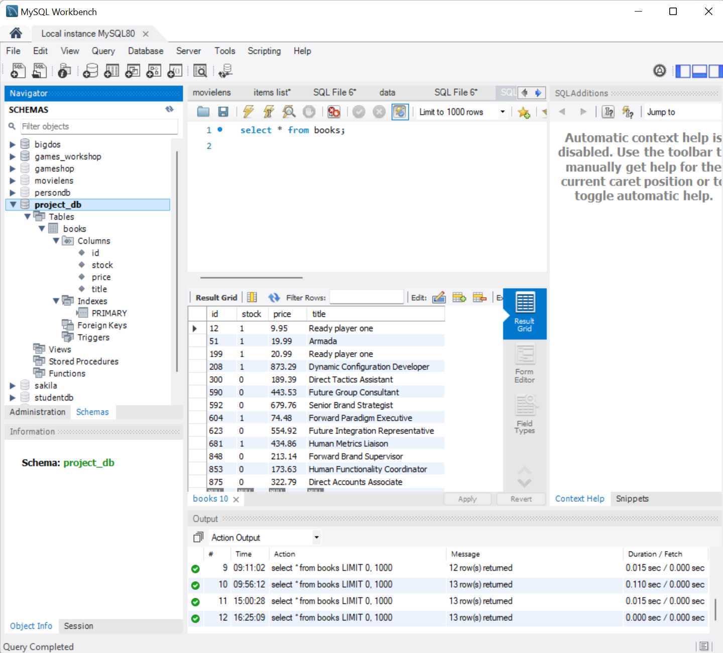Toggle auto-commit mode in the query toolbar
Image resolution: width=723 pixels, height=653 pixels.
tap(400, 112)
